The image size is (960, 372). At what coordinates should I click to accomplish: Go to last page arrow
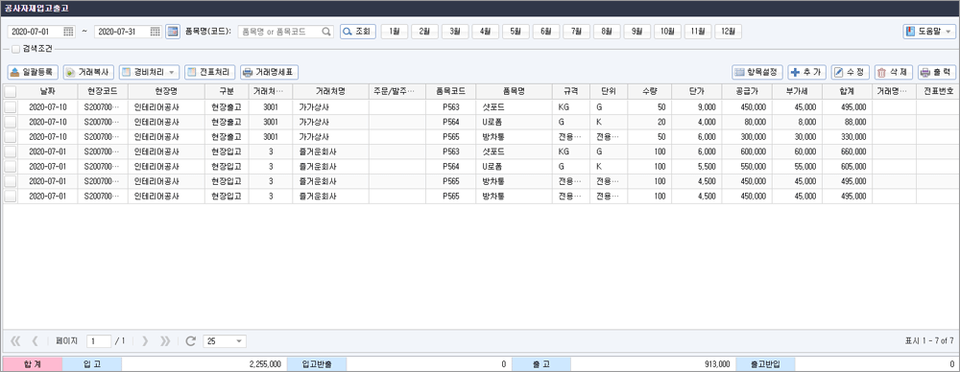point(165,340)
